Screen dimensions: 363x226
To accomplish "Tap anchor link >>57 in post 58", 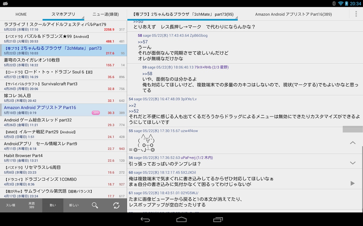I will [x=143, y=42].
